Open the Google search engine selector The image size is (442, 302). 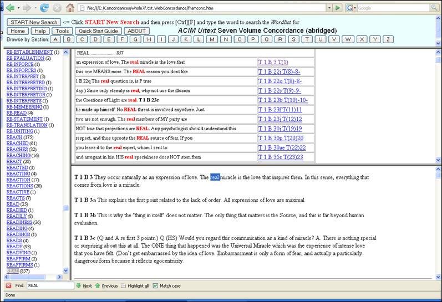pos(351,8)
